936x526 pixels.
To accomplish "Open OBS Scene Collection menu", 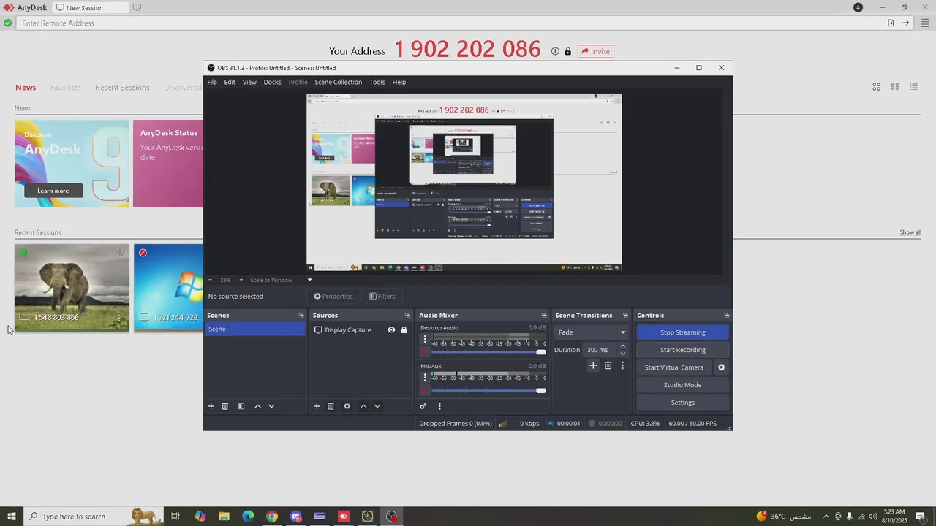I will 338,82.
